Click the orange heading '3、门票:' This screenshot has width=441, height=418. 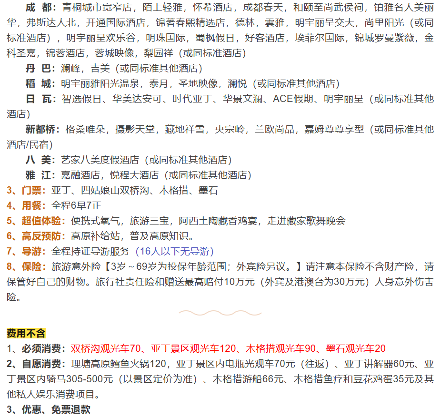pyautogui.click(x=26, y=191)
